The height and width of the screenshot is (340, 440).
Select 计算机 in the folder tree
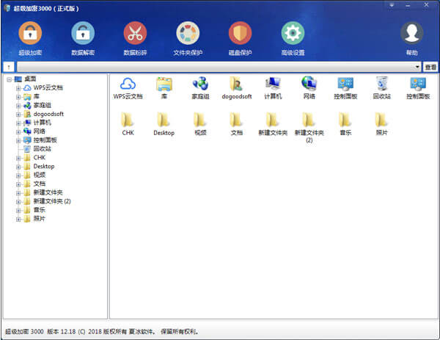37,123
